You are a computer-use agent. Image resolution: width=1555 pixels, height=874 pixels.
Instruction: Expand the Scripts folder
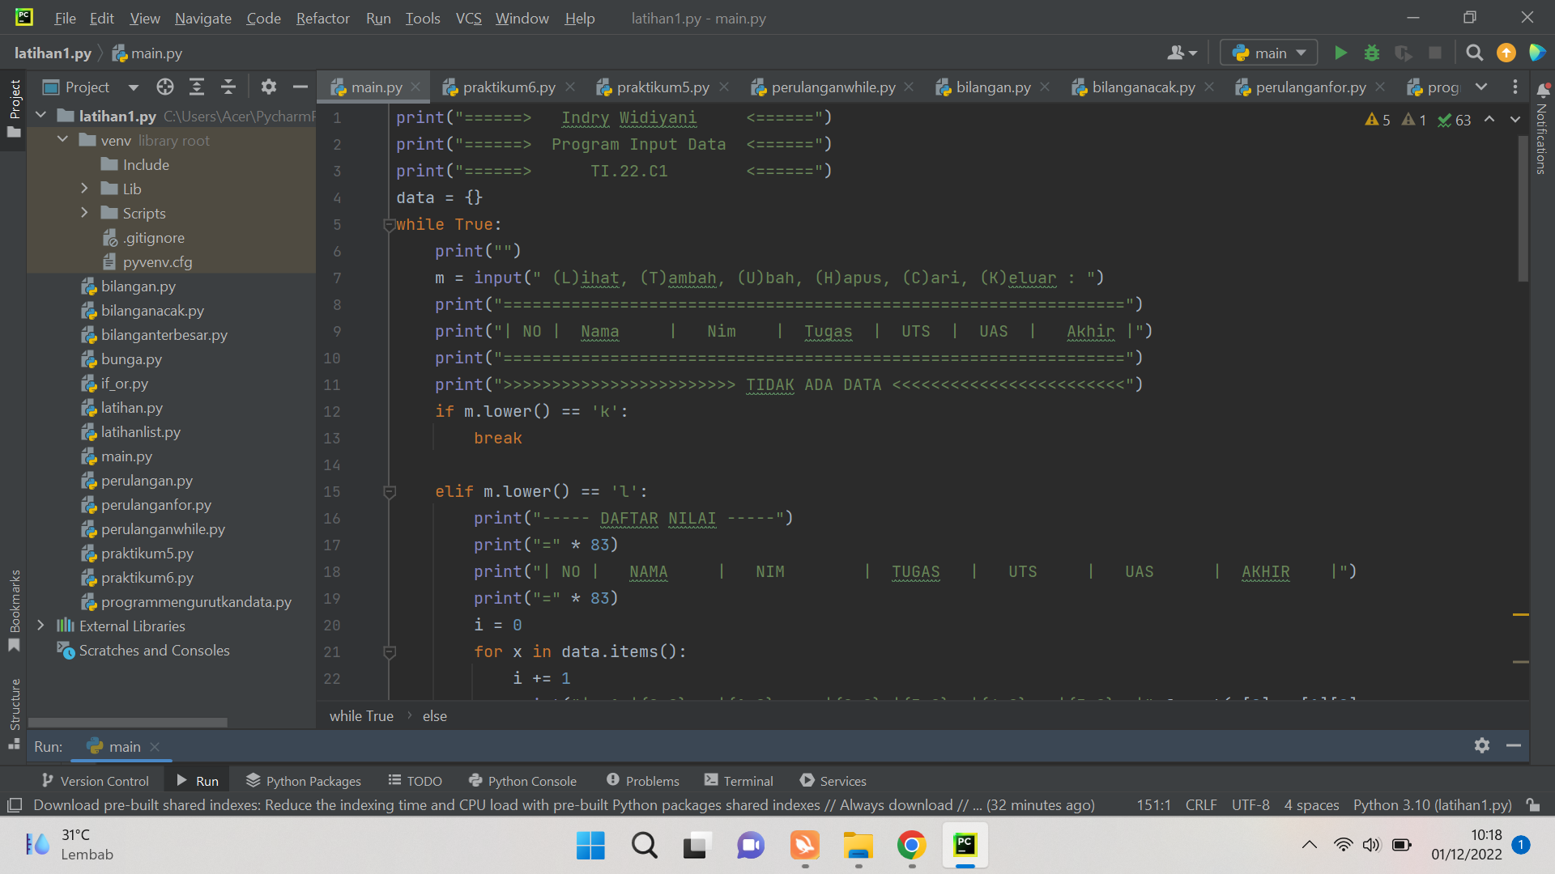click(84, 213)
